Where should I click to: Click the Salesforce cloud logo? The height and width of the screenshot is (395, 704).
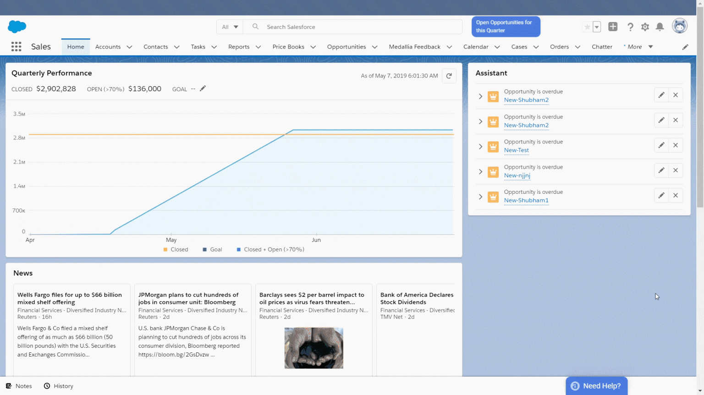pos(17,27)
